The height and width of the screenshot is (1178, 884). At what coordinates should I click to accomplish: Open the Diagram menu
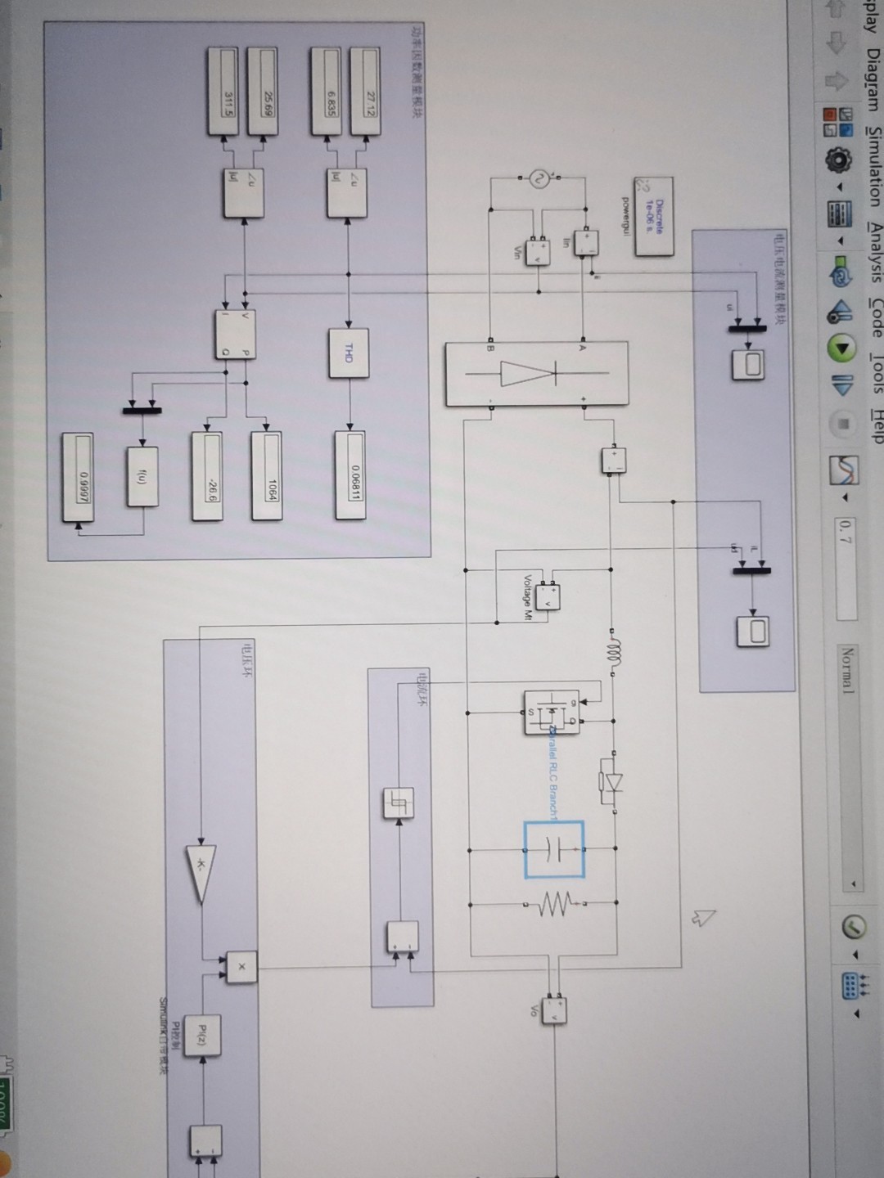873,81
